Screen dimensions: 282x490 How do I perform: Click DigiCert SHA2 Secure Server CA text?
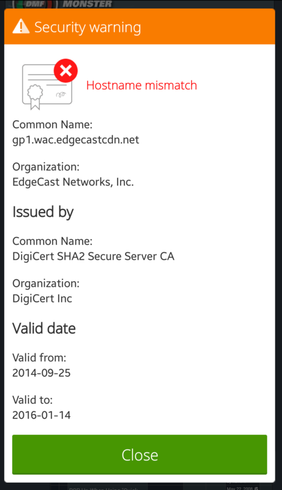(93, 256)
